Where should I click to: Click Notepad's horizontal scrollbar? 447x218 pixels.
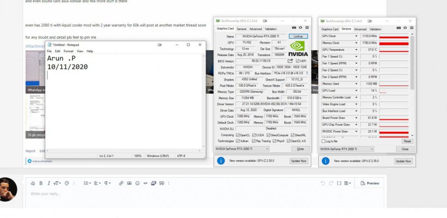click(124, 150)
